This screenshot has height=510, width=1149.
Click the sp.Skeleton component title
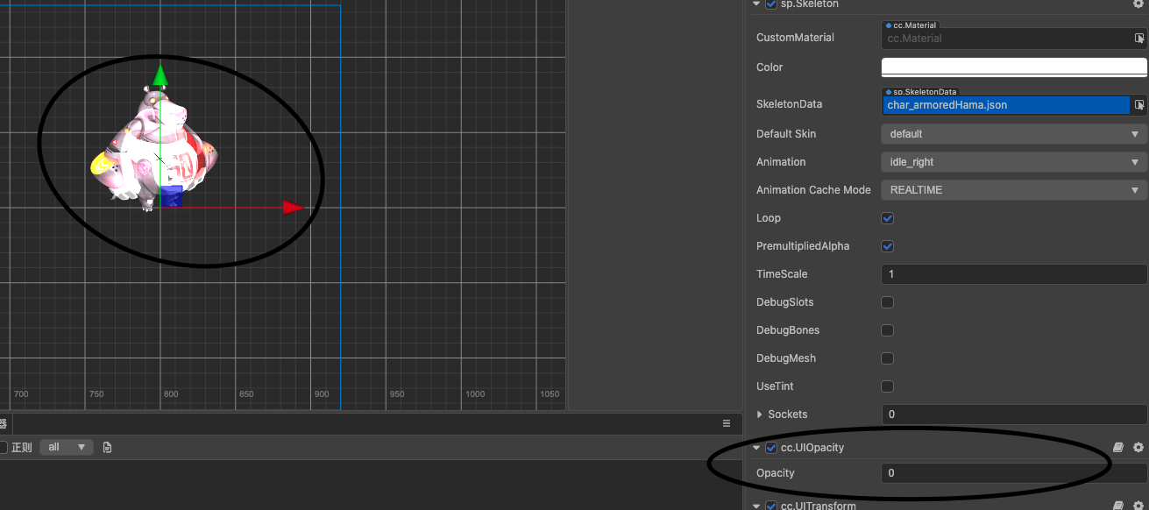click(809, 4)
